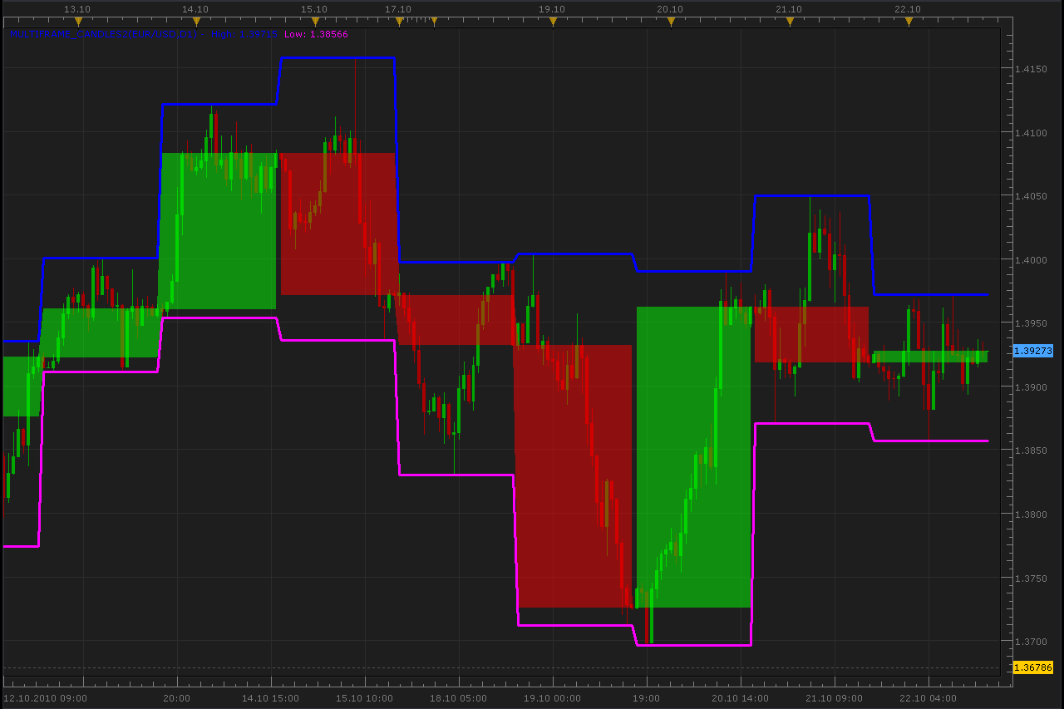Select the MULTIFRAME_CANDLES2(EUR/USD,D1) indicator label
The image size is (1064, 709).
[x=104, y=35]
